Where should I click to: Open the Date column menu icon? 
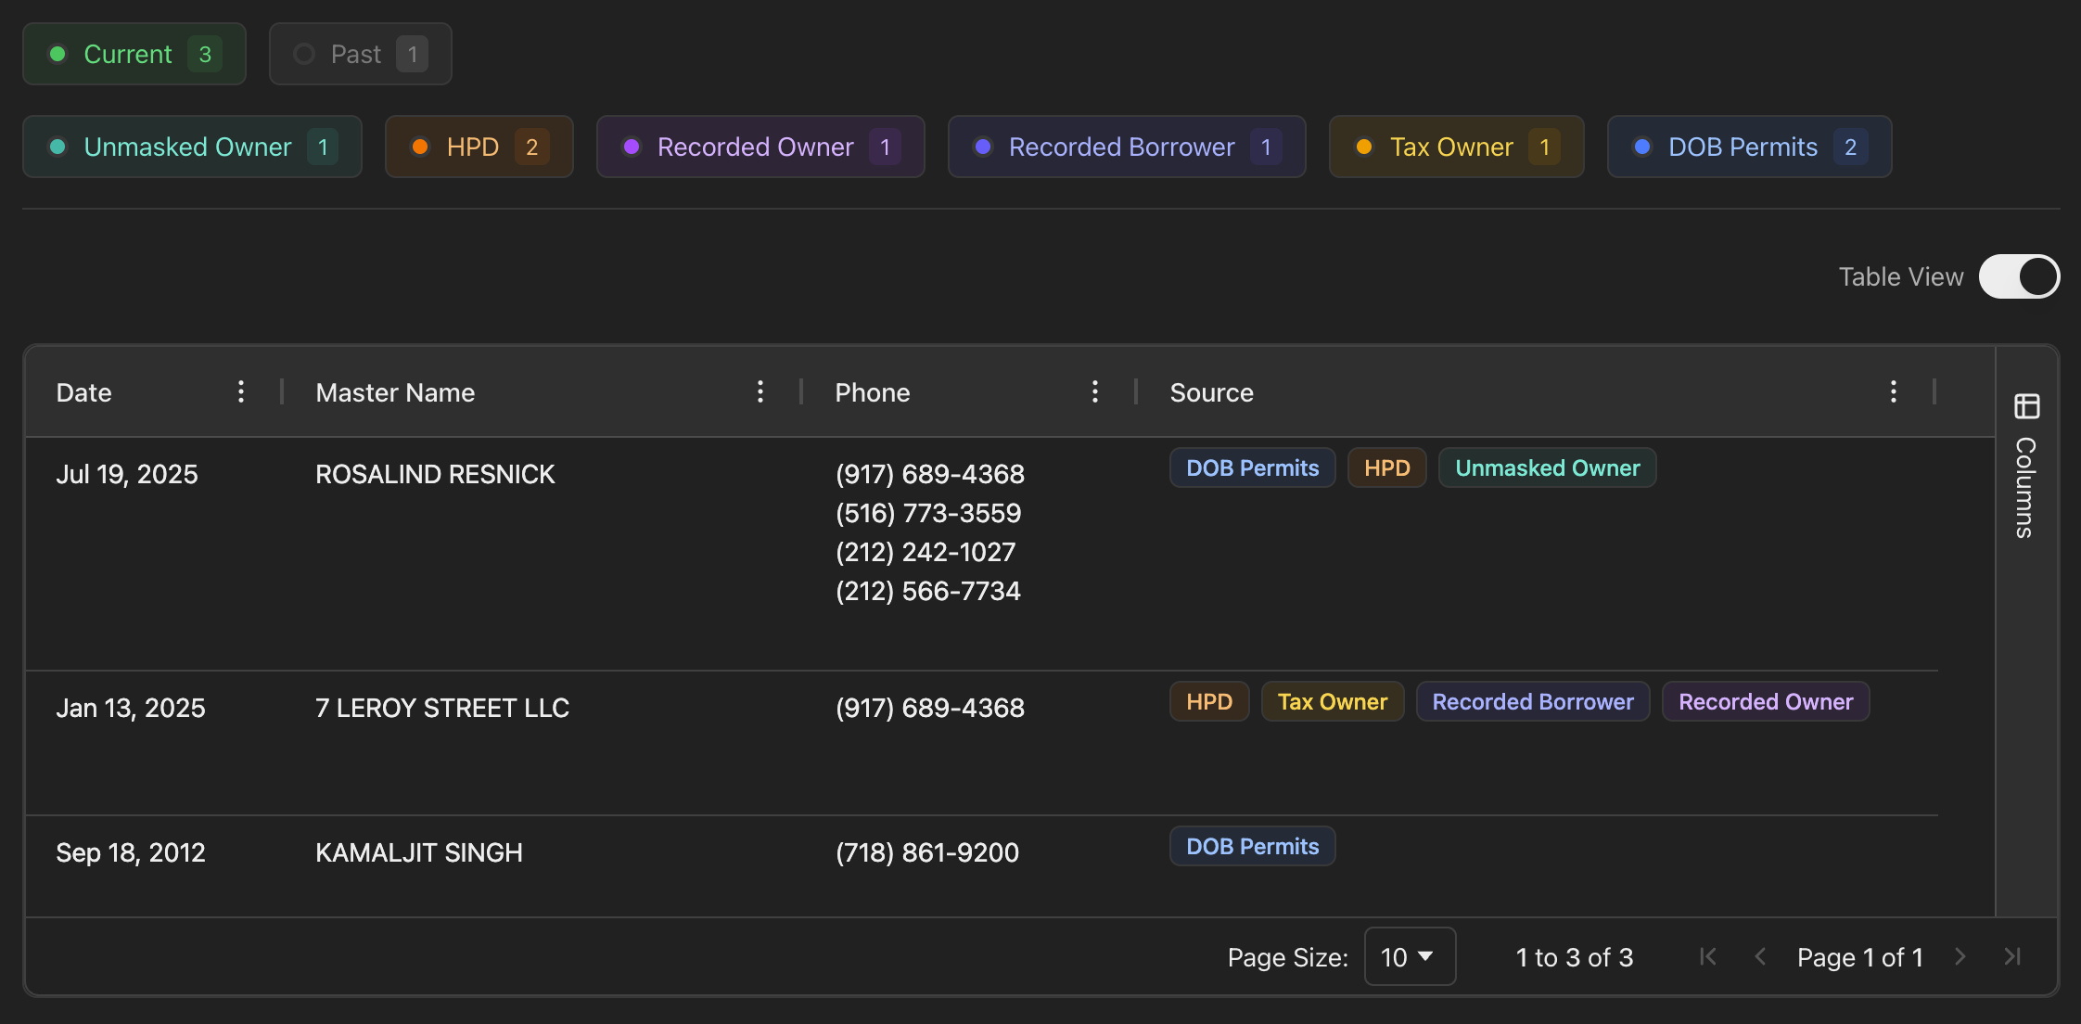(241, 391)
